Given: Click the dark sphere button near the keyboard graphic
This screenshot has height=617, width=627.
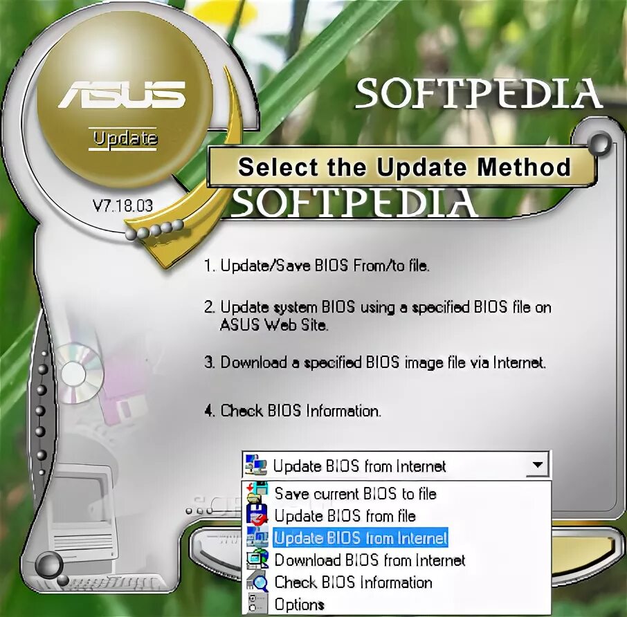Looking at the screenshot, I should 48,565.
